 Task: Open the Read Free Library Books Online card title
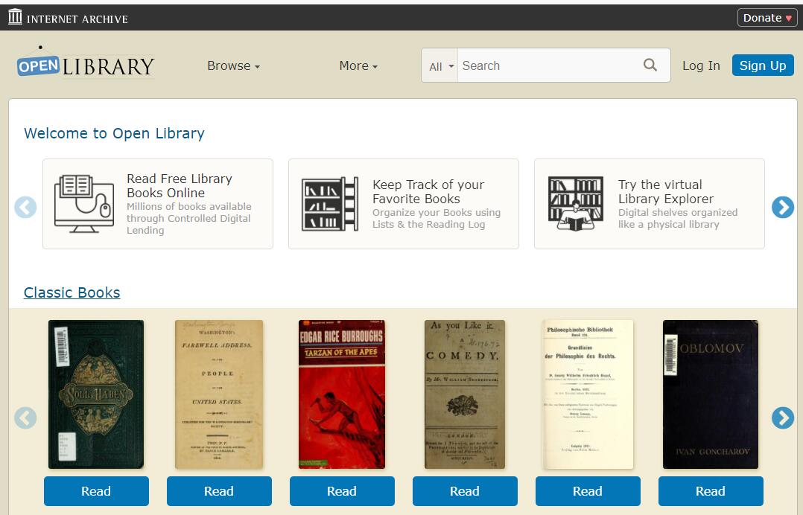tap(180, 185)
